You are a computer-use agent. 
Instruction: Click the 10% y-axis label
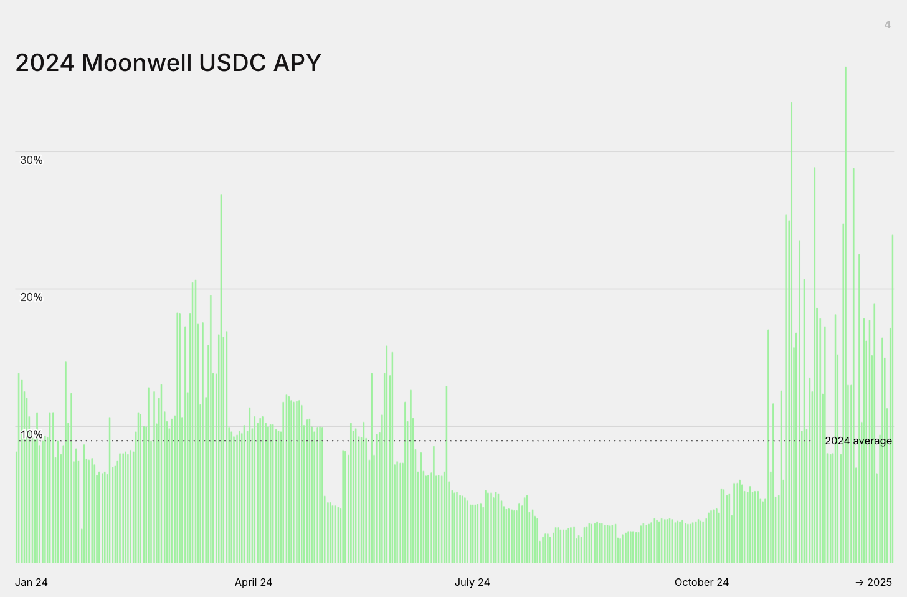(x=31, y=434)
